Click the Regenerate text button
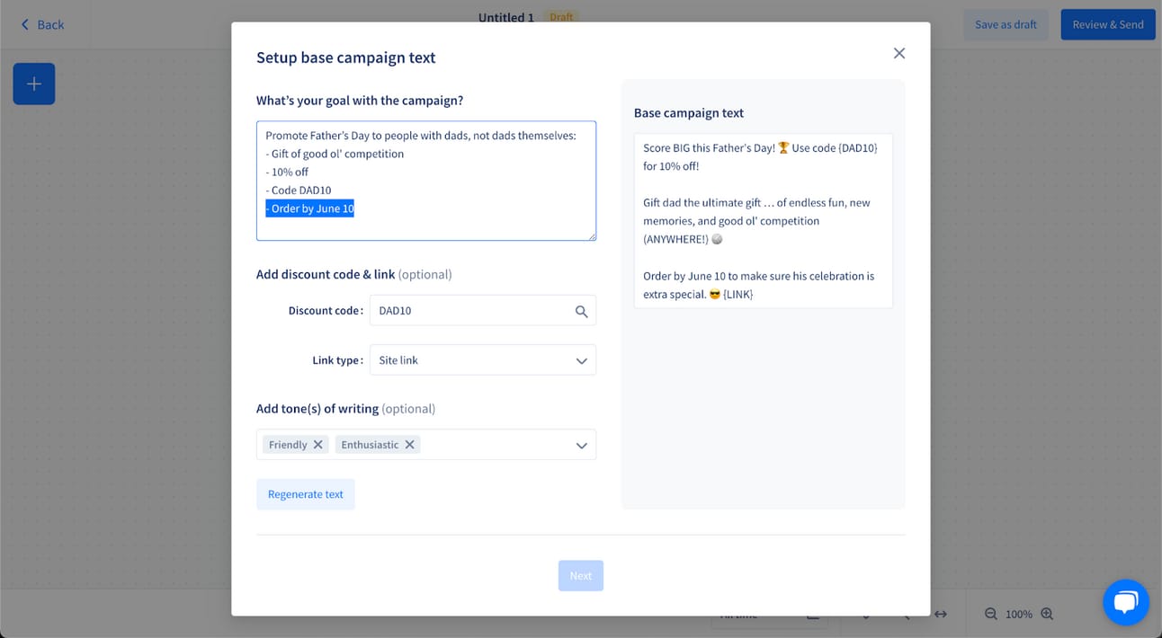Image resolution: width=1162 pixels, height=638 pixels. click(306, 494)
